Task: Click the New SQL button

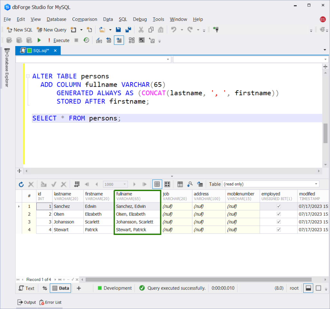Action: click(20, 30)
